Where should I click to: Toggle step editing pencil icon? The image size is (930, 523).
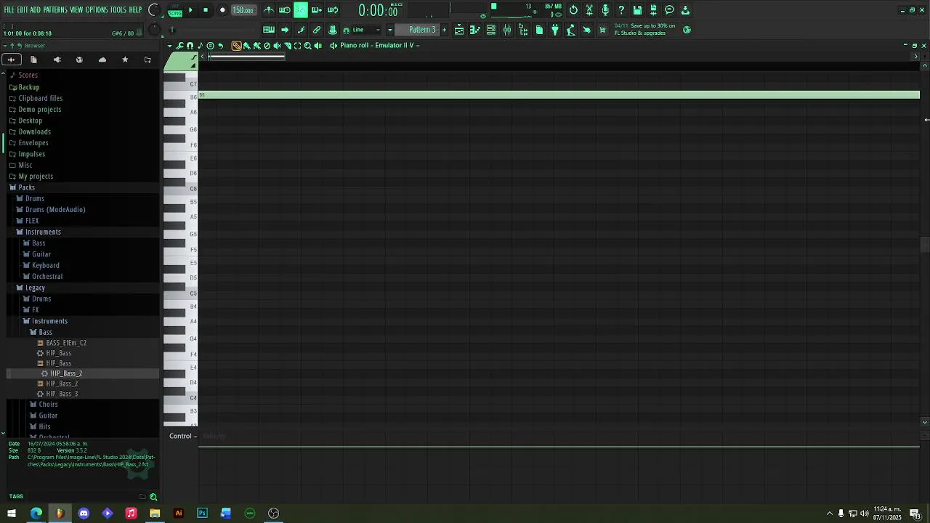pos(301,30)
